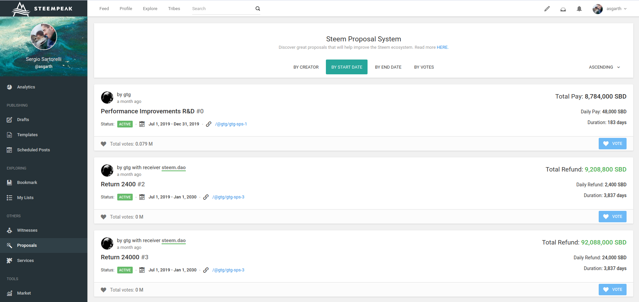Viewport: 639px width, 302px height.
Task: Click the Scheduled Posts calendar icon
Action: click(x=9, y=150)
